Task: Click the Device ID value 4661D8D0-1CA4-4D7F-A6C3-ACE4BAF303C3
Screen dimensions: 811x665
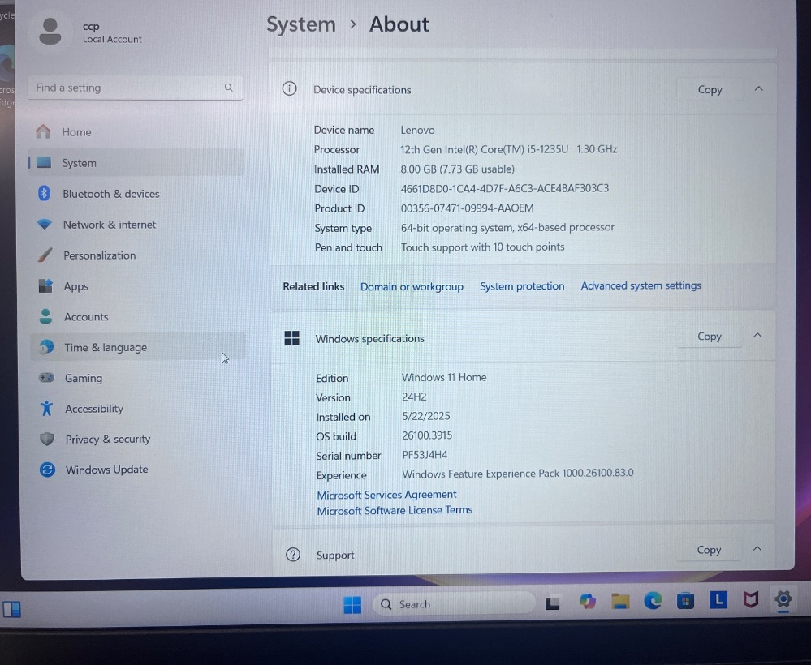Action: [x=505, y=188]
